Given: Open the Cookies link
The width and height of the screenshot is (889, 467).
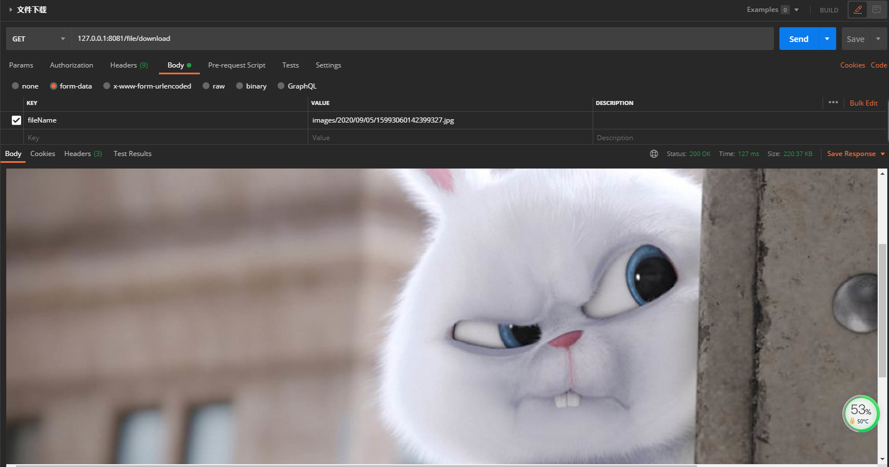Looking at the screenshot, I should (x=853, y=65).
